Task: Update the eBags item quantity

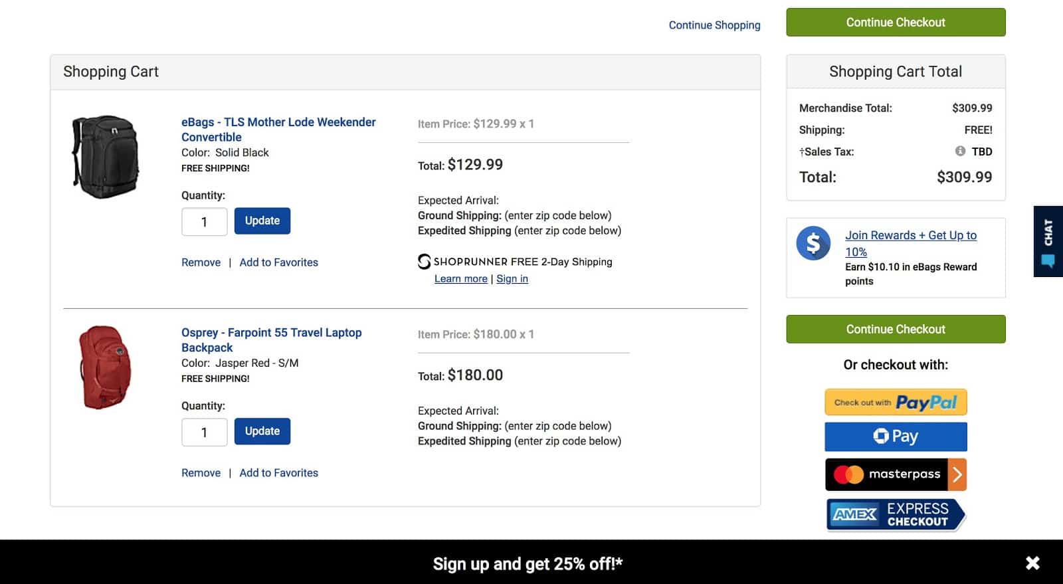Action: point(262,221)
